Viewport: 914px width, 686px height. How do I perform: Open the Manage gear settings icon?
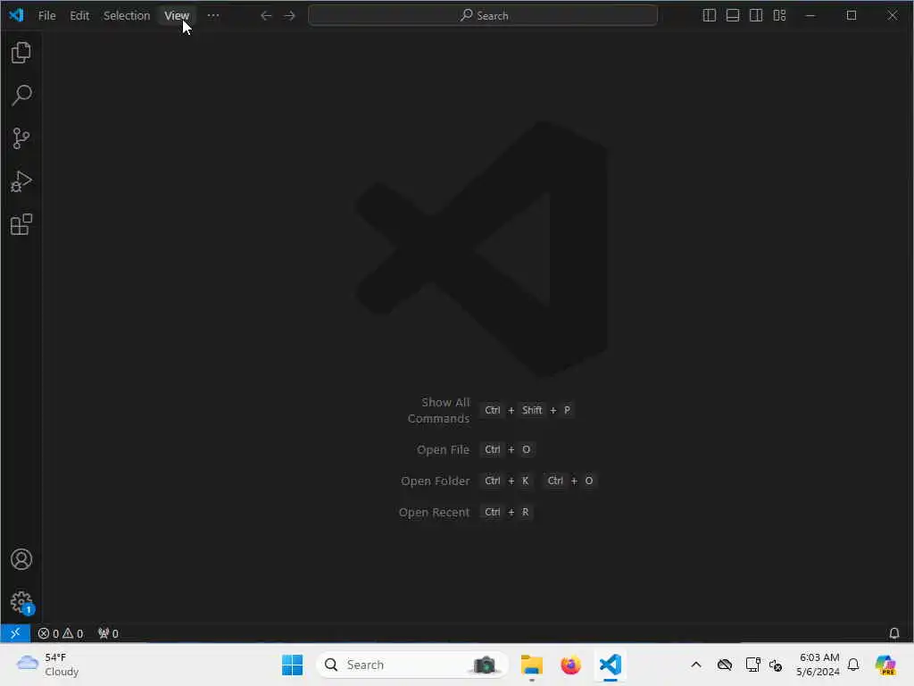coord(21,602)
